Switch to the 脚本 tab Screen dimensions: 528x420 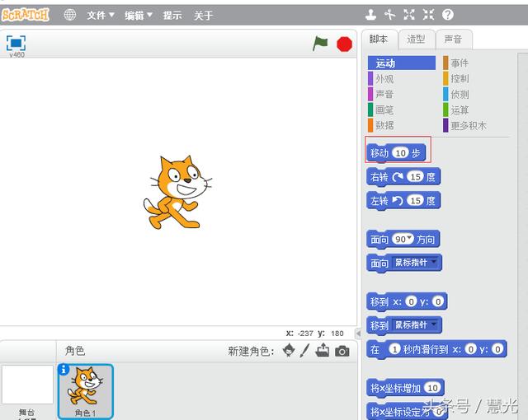tap(379, 40)
